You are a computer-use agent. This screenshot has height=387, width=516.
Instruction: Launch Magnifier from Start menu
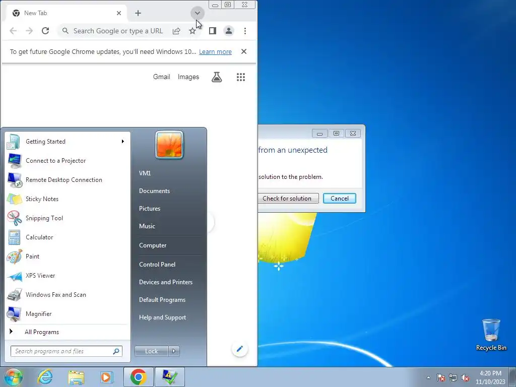(x=68, y=313)
